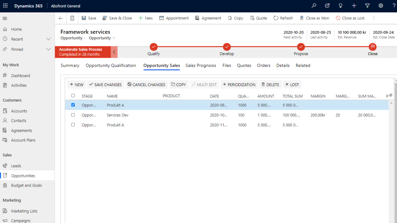The height and width of the screenshot is (223, 397).
Task: Open the Orders tab
Action: [264, 65]
